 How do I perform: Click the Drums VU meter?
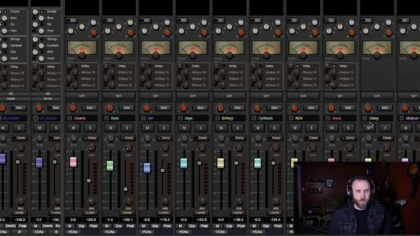coord(82,48)
